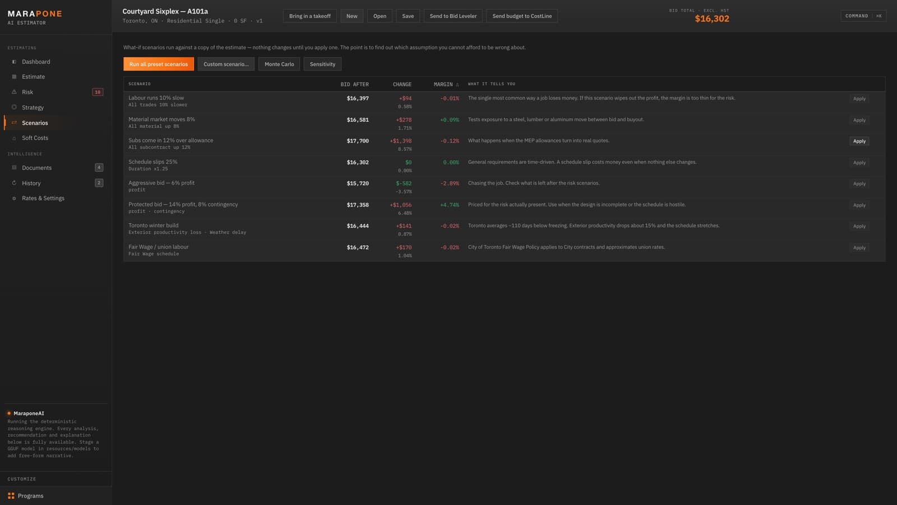Image resolution: width=897 pixels, height=505 pixels.
Task: Click the History badge showing 2
Action: 99,183
